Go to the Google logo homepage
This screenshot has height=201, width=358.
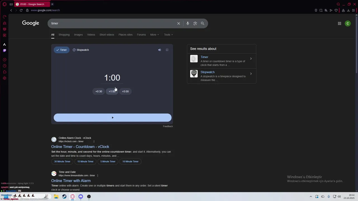tap(31, 23)
